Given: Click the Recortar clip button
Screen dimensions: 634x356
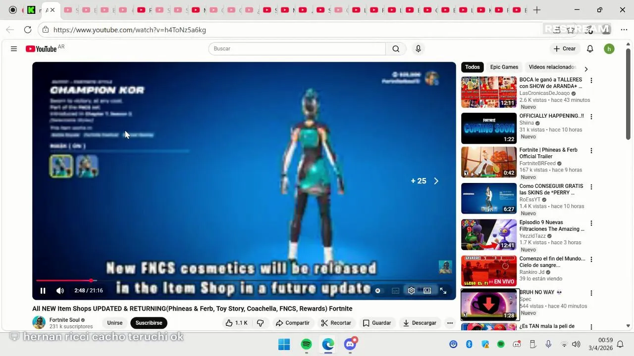Looking at the screenshot, I should 336,323.
